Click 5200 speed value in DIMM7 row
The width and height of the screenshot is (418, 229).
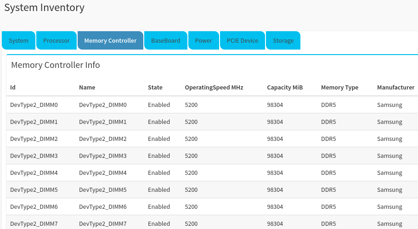(x=191, y=224)
